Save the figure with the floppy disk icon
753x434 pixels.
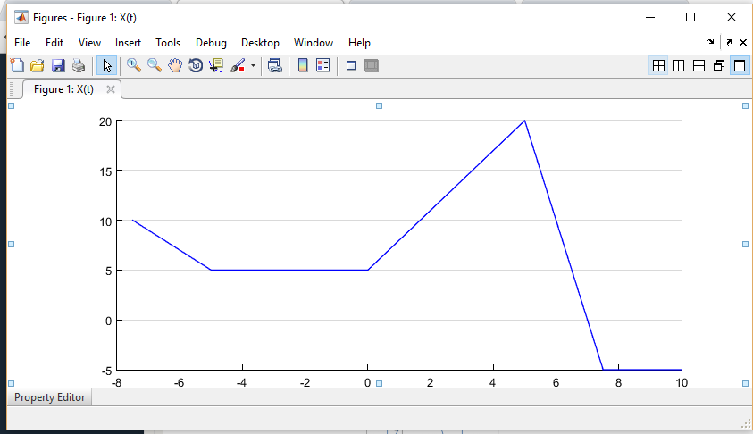pyautogui.click(x=58, y=65)
